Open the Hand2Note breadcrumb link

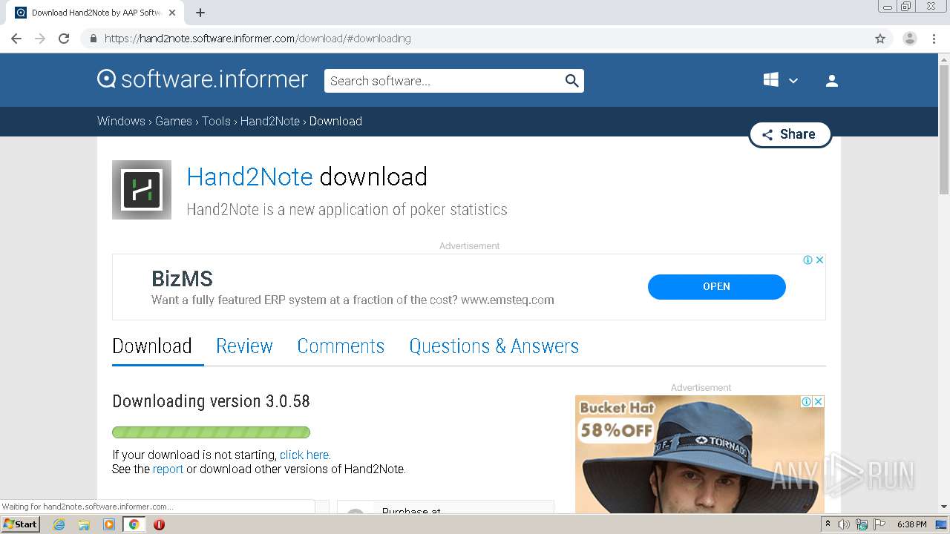click(270, 121)
